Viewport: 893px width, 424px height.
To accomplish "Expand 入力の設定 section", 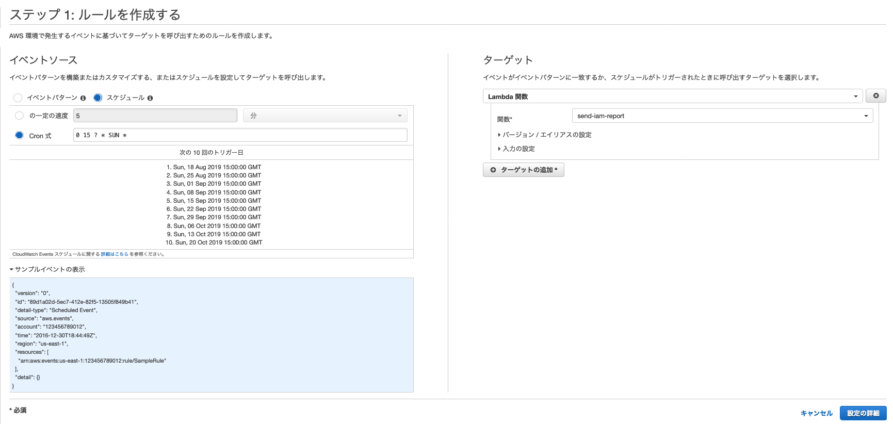I will 516,149.
